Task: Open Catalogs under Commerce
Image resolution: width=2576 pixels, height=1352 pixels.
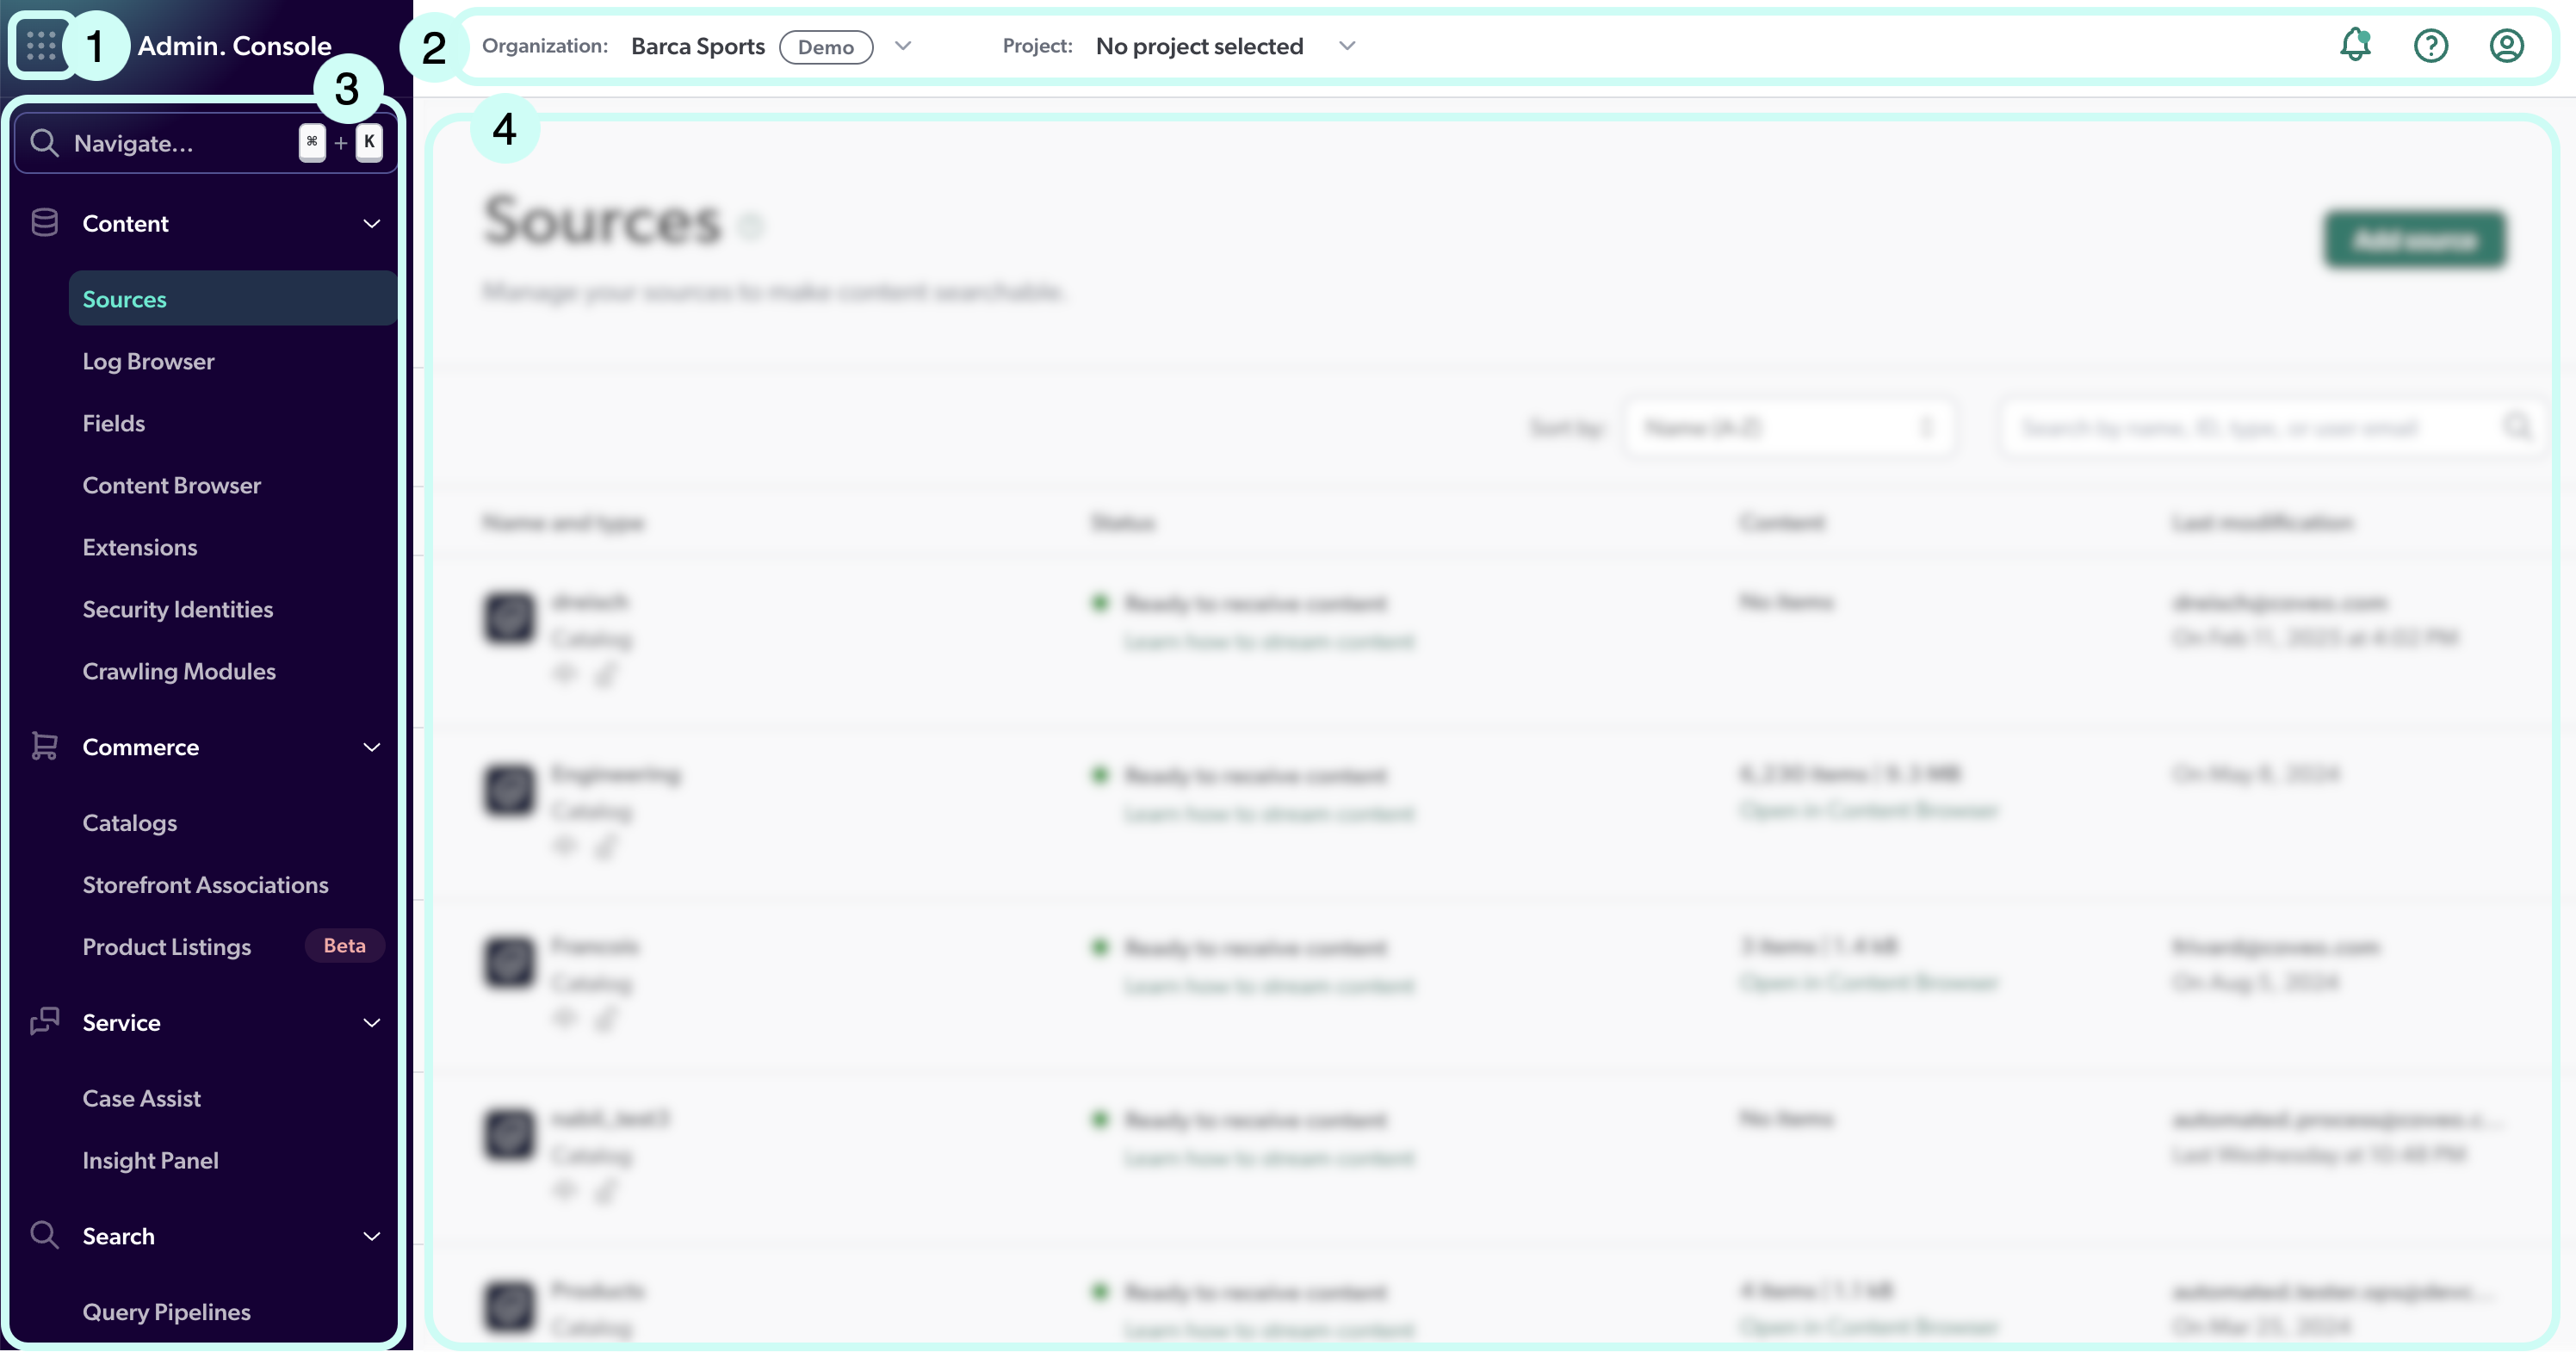Action: (130, 823)
